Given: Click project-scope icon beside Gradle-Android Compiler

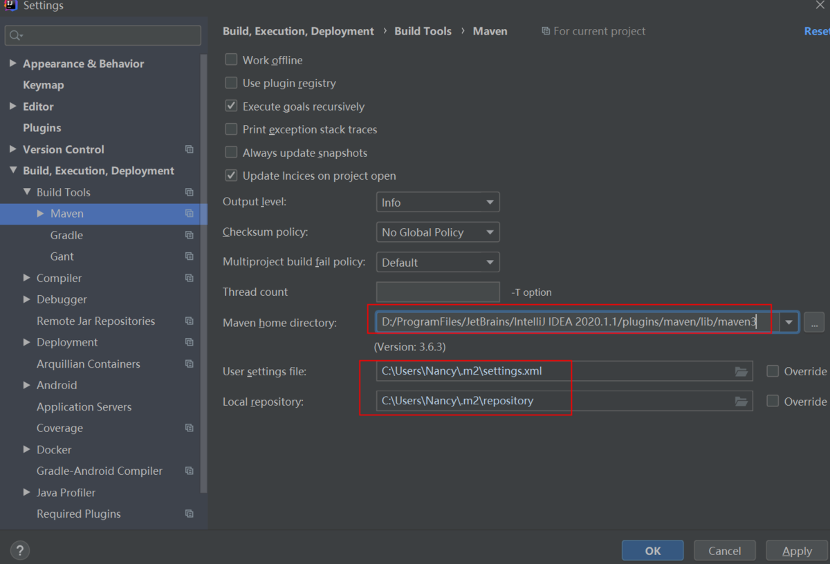Looking at the screenshot, I should coord(190,471).
